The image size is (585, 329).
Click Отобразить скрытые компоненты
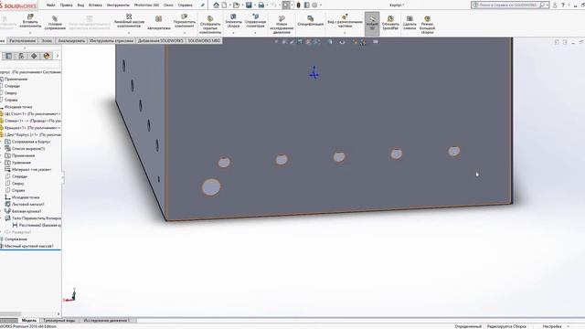pos(210,25)
